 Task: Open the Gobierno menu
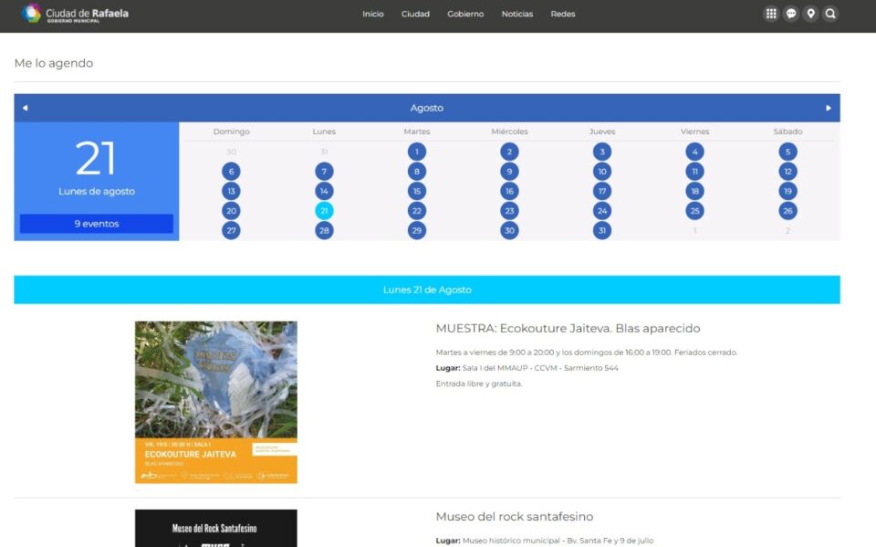(465, 14)
